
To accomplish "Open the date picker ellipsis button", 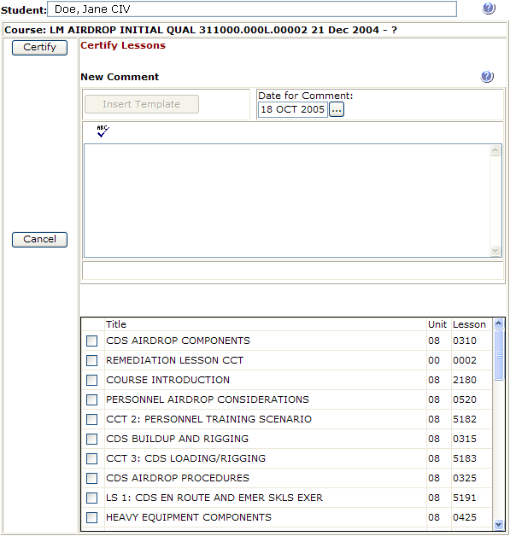I will (x=337, y=110).
